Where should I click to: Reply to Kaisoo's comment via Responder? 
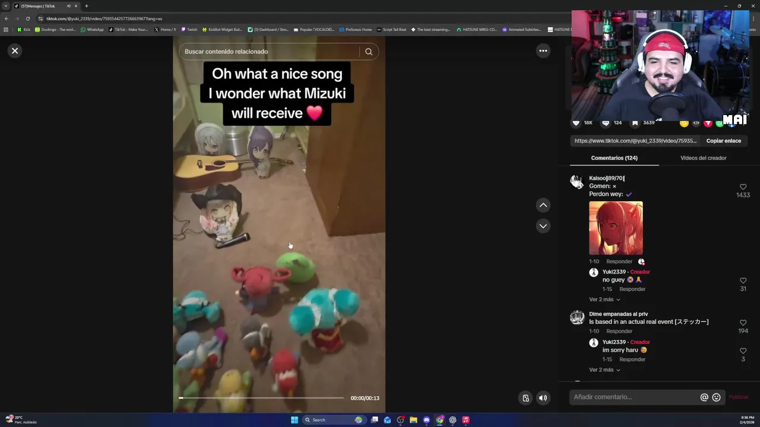click(x=619, y=262)
